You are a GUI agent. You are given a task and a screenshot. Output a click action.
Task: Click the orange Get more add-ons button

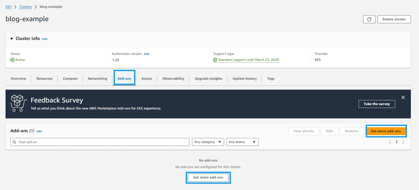(x=386, y=131)
